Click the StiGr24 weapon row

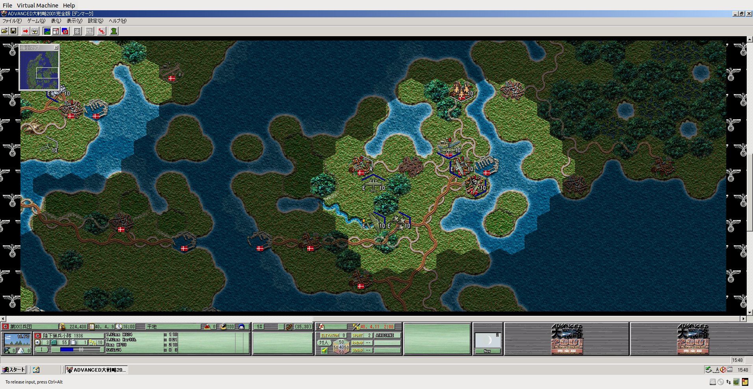[142, 350]
